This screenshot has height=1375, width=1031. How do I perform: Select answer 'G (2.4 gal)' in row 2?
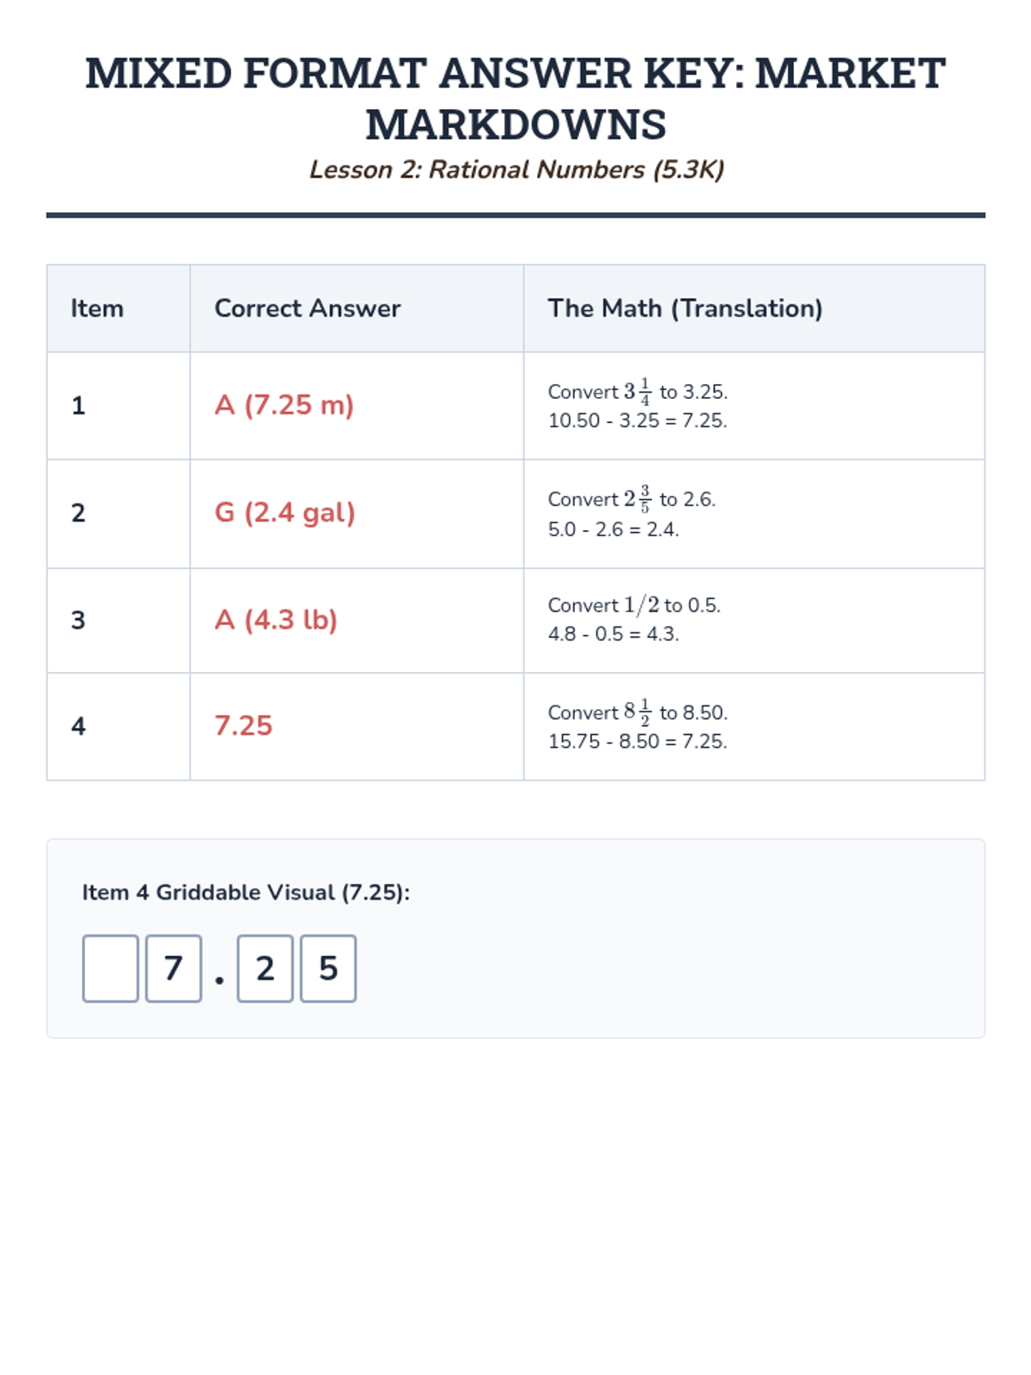(x=284, y=513)
